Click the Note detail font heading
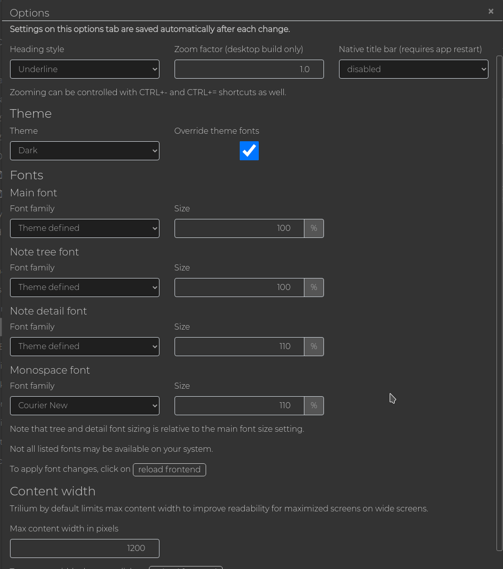 (x=48, y=311)
